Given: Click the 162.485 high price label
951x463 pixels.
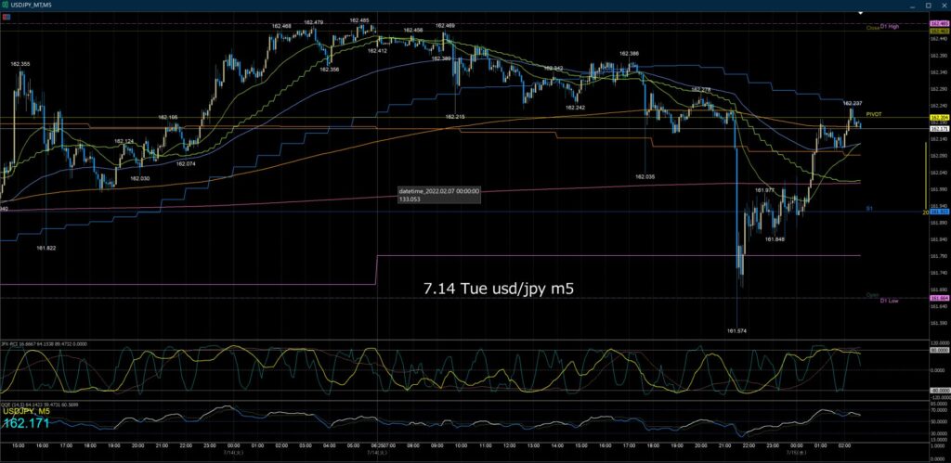Looking at the screenshot, I should (x=359, y=20).
